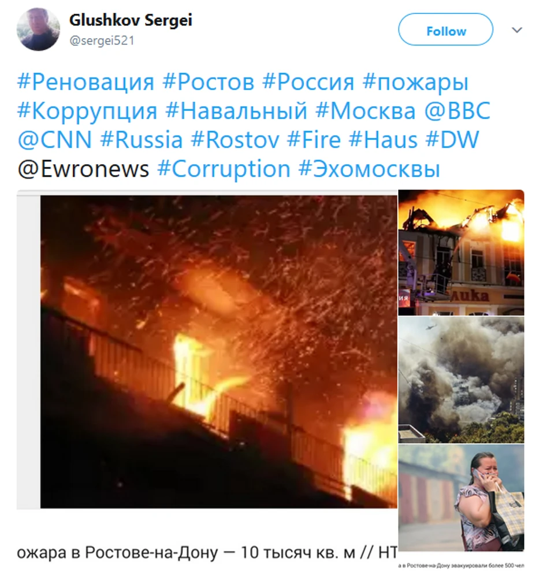Screen dimensions: 543x579
Task: Open the #Corruption hashtag
Action: click(x=224, y=169)
